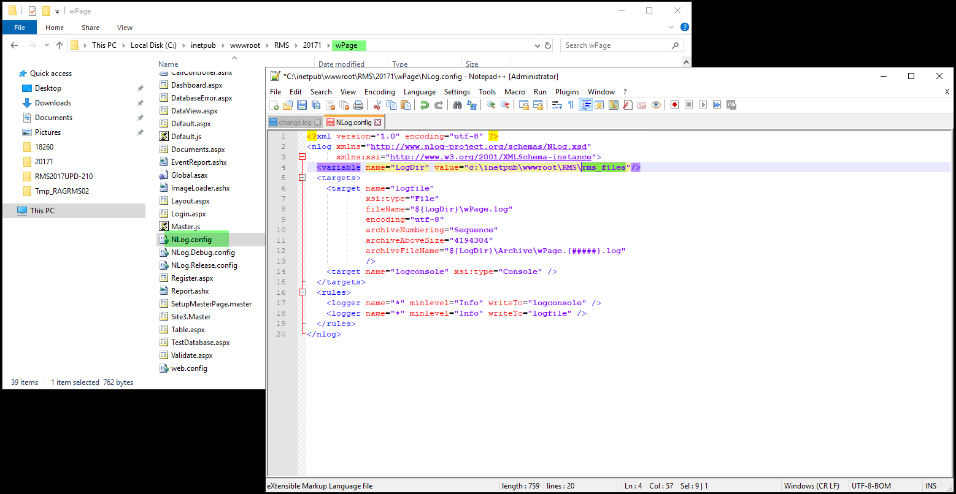The width and height of the screenshot is (956, 494).
Task: Toggle INS mode in status bar
Action: [931, 486]
